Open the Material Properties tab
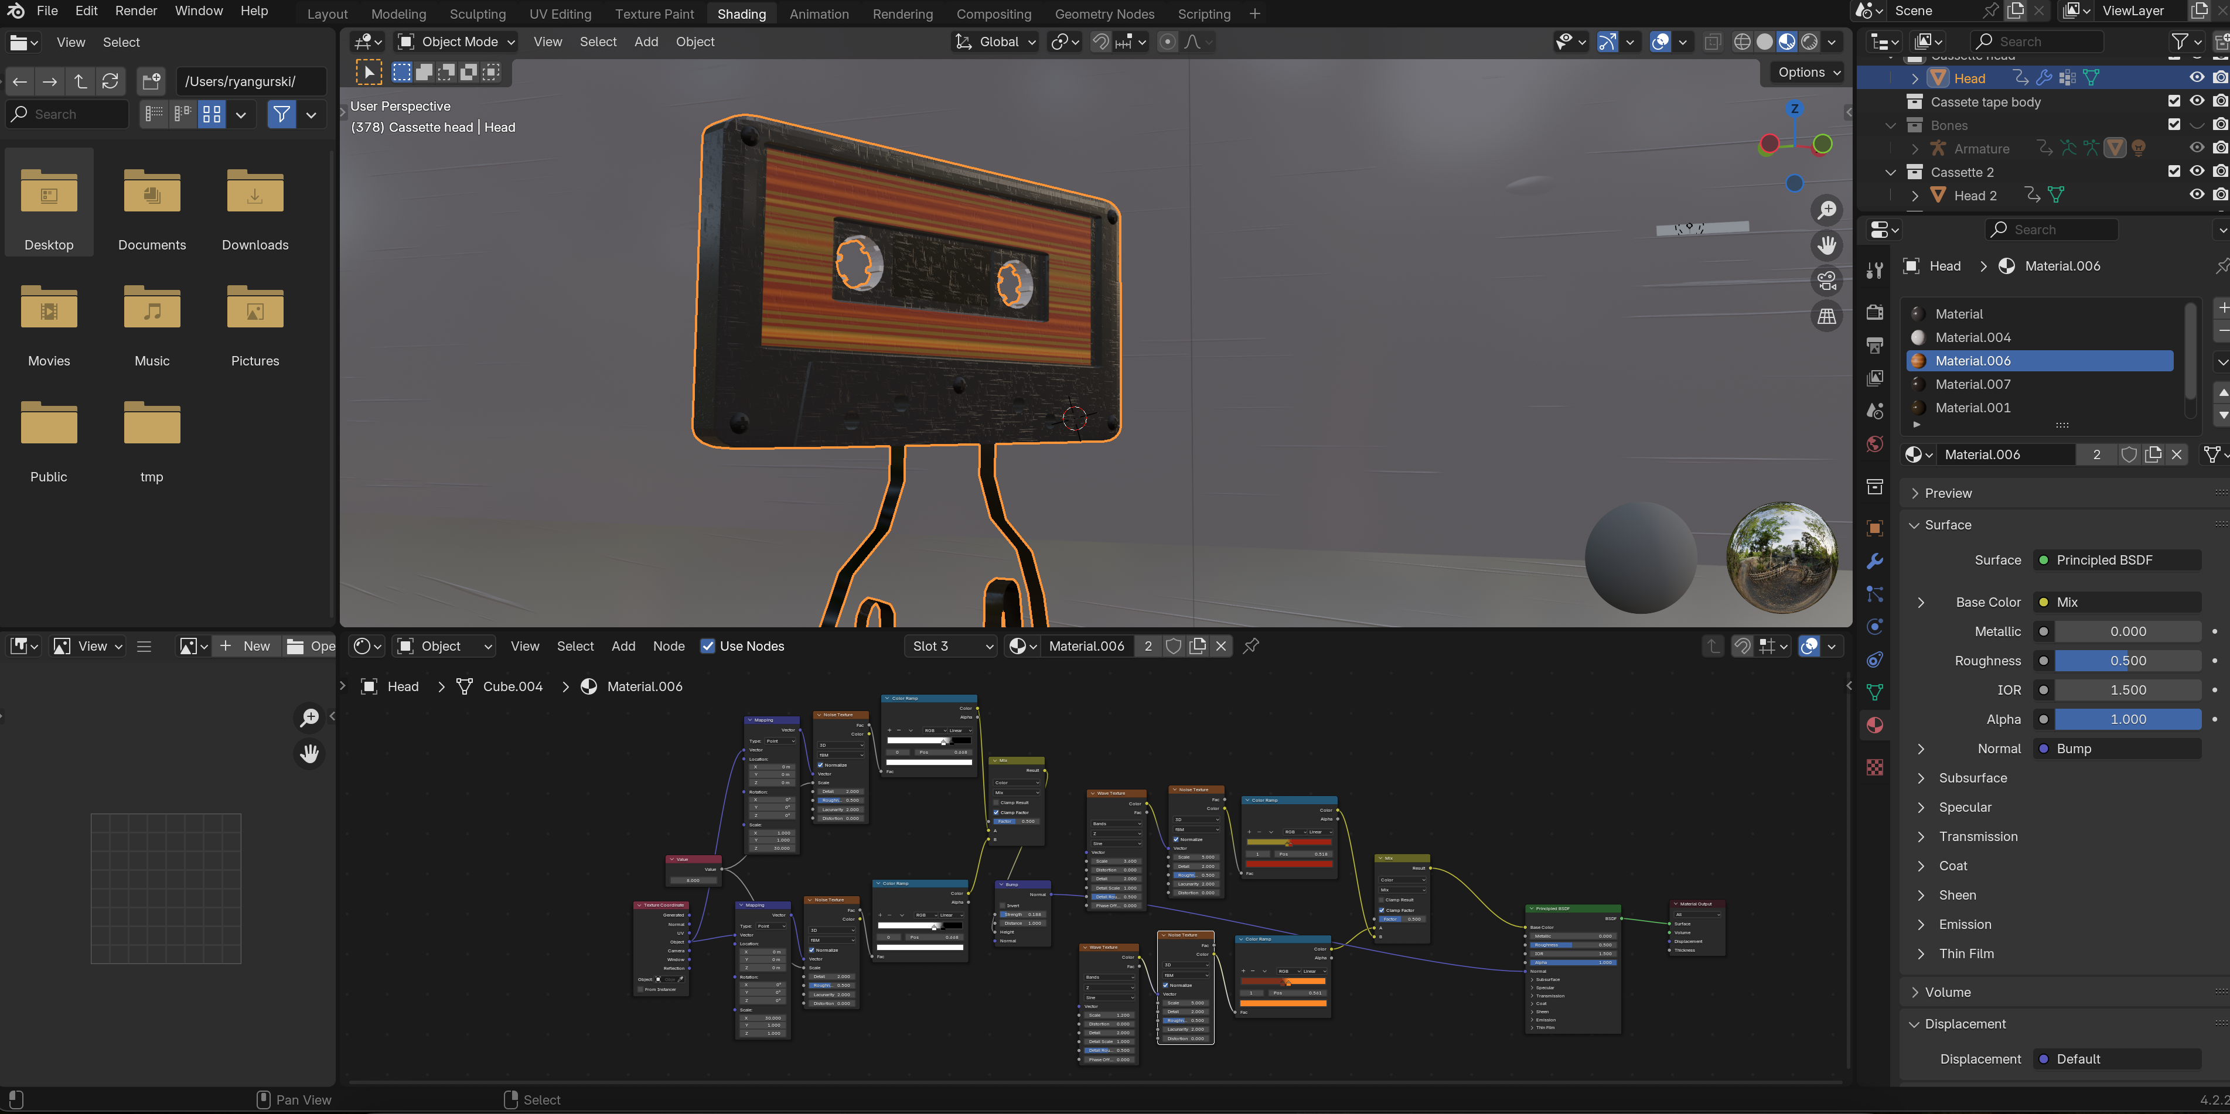Viewport: 2230px width, 1114px height. point(1874,725)
